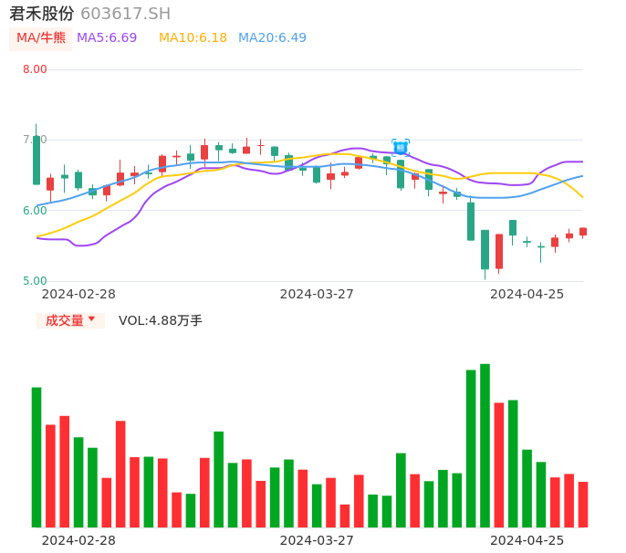The image size is (626, 553).
Task: Click the 8.00 price axis label
Action: pos(35,69)
